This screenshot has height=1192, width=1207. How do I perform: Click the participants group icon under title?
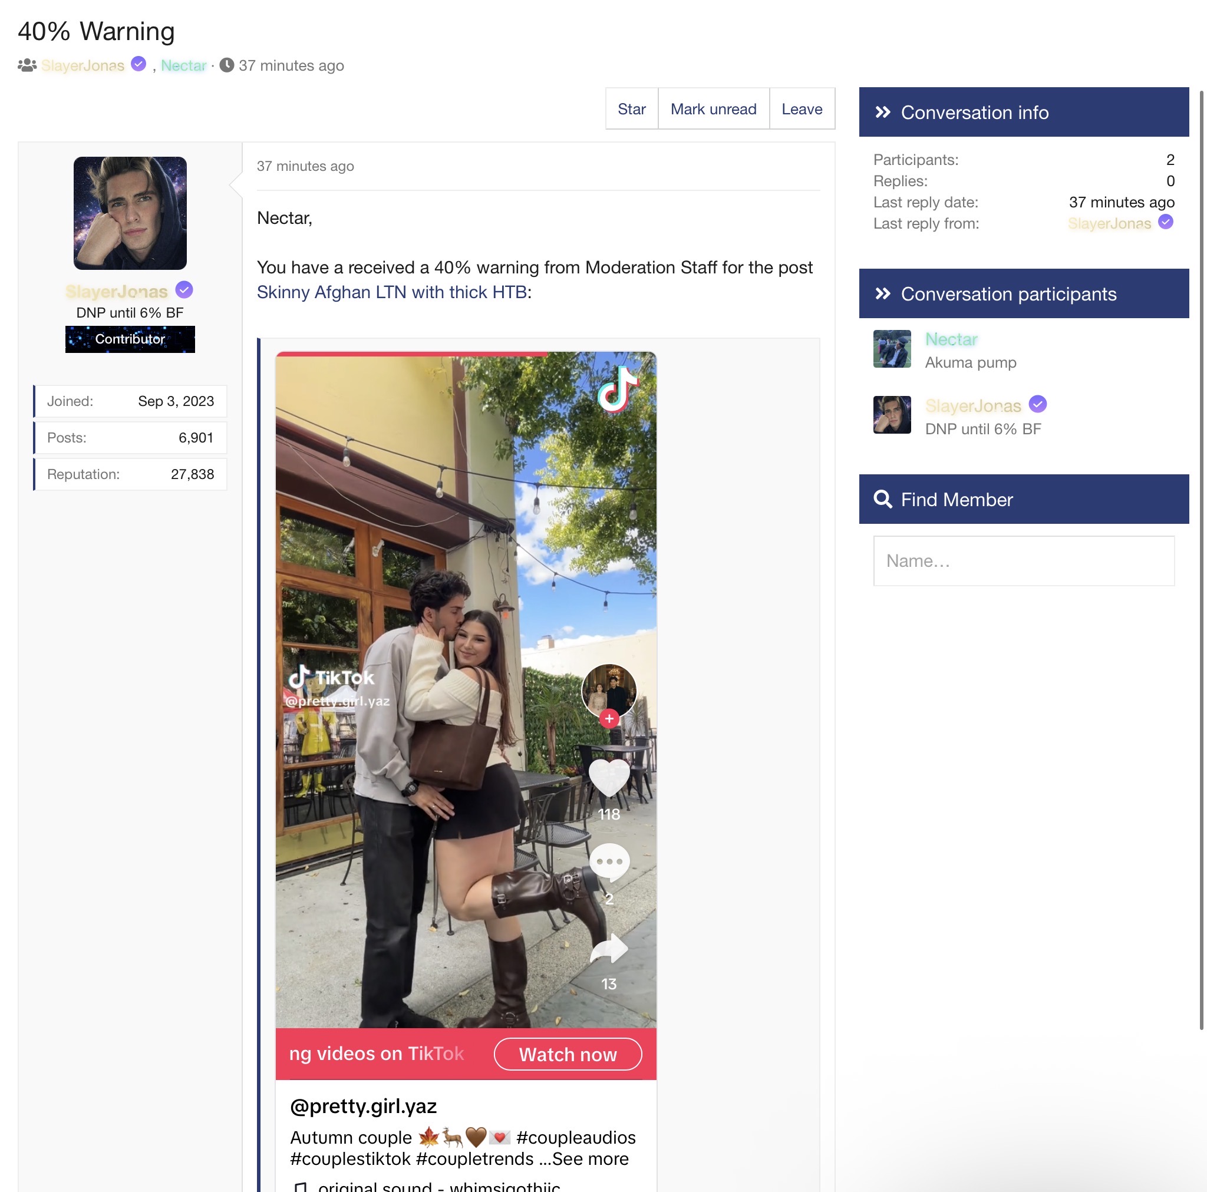coord(27,65)
